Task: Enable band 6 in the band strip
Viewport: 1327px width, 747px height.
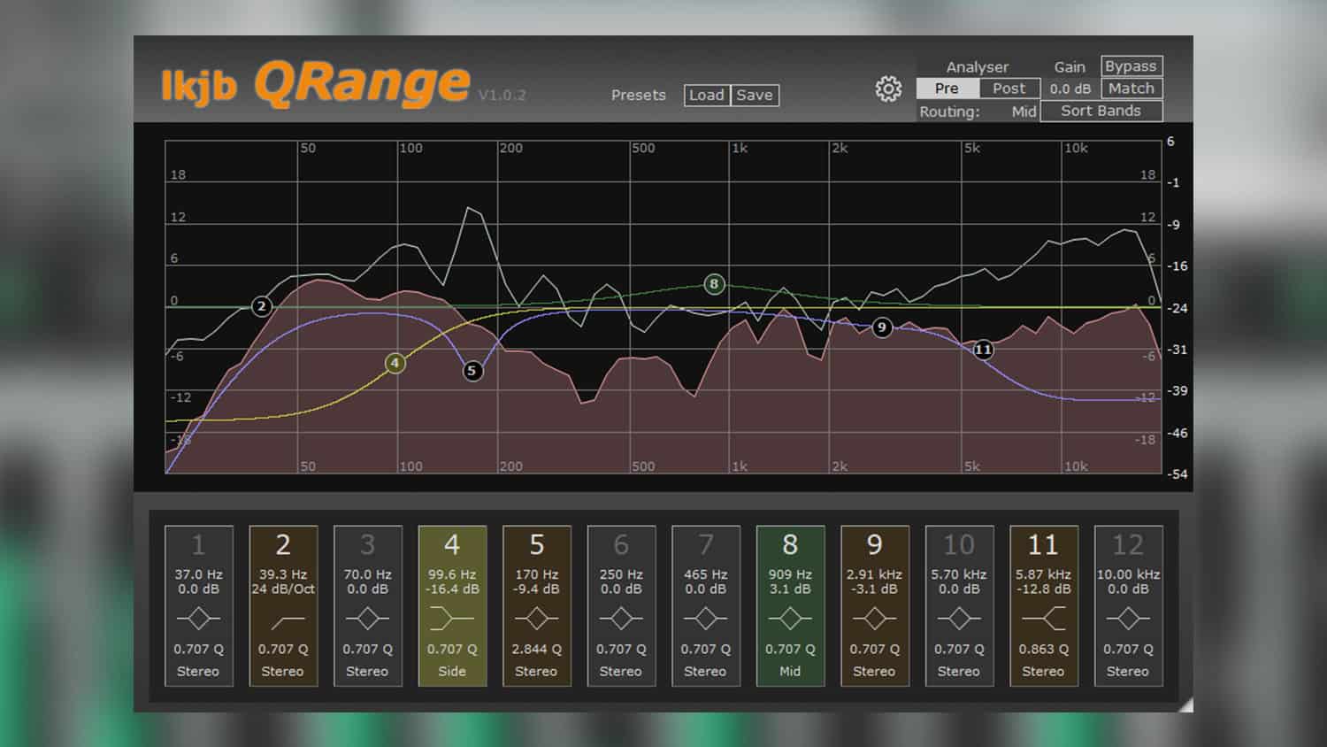Action: (621, 543)
